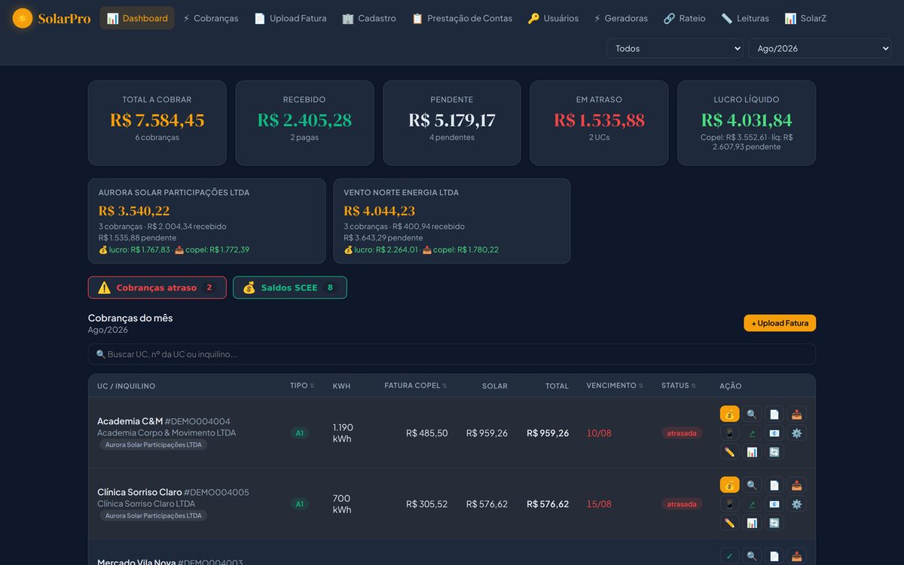This screenshot has height=565, width=904.
Task: Open magnifier details for Mercado Vila Nova
Action: [752, 556]
